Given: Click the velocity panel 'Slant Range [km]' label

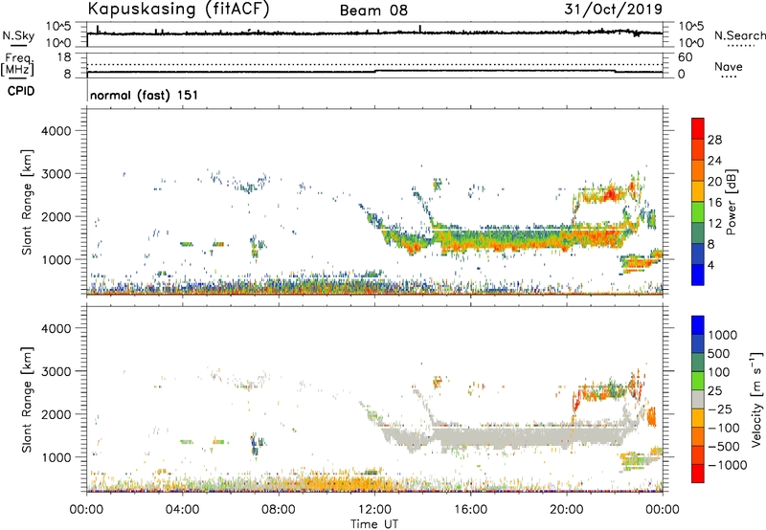Looking at the screenshot, I should pyautogui.click(x=27, y=400).
